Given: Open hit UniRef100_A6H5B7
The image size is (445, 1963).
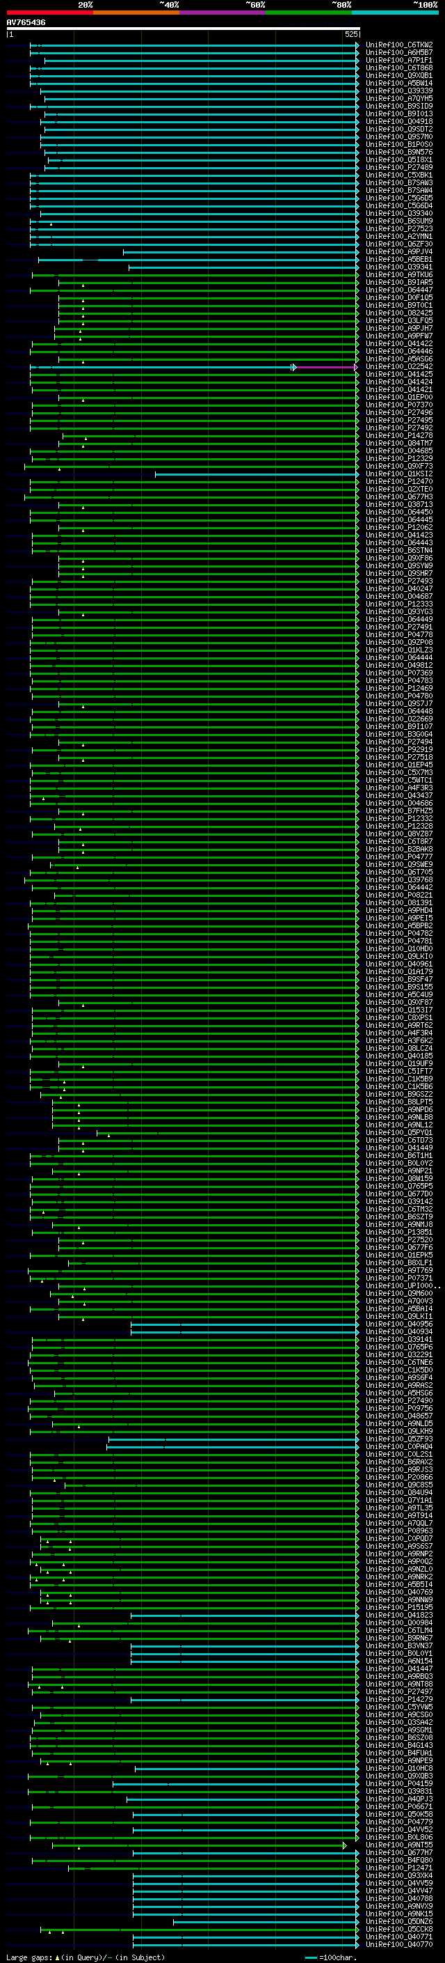Looking at the screenshot, I should tap(399, 53).
